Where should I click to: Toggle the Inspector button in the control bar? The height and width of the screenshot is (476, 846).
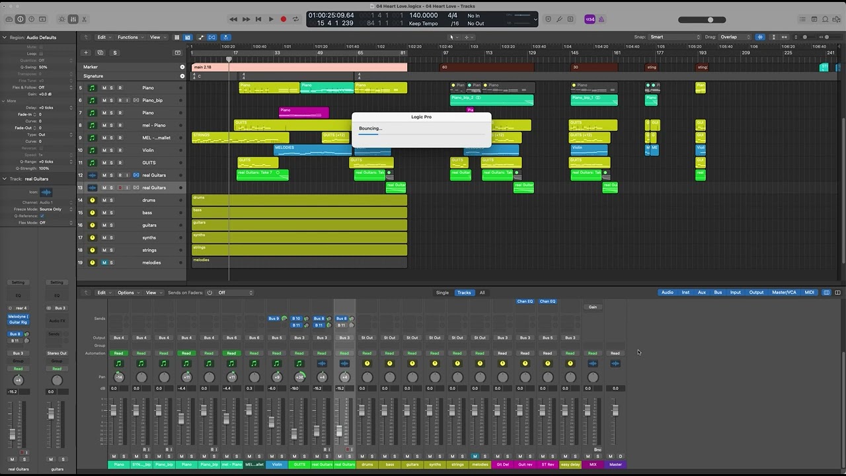(x=20, y=19)
